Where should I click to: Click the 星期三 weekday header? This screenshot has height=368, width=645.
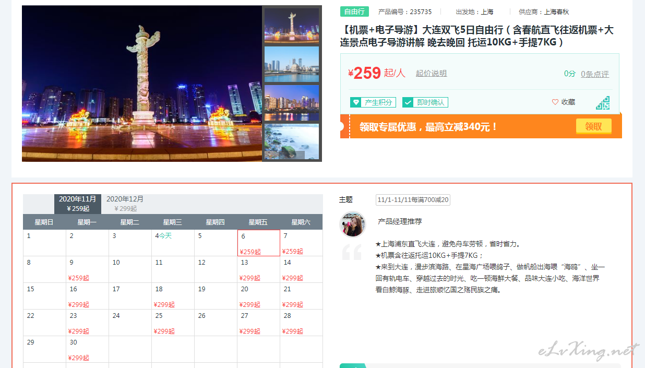(x=173, y=222)
